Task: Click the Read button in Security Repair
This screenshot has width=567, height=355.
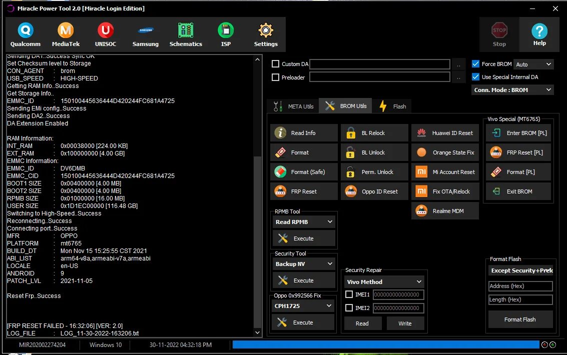Action: (363, 323)
